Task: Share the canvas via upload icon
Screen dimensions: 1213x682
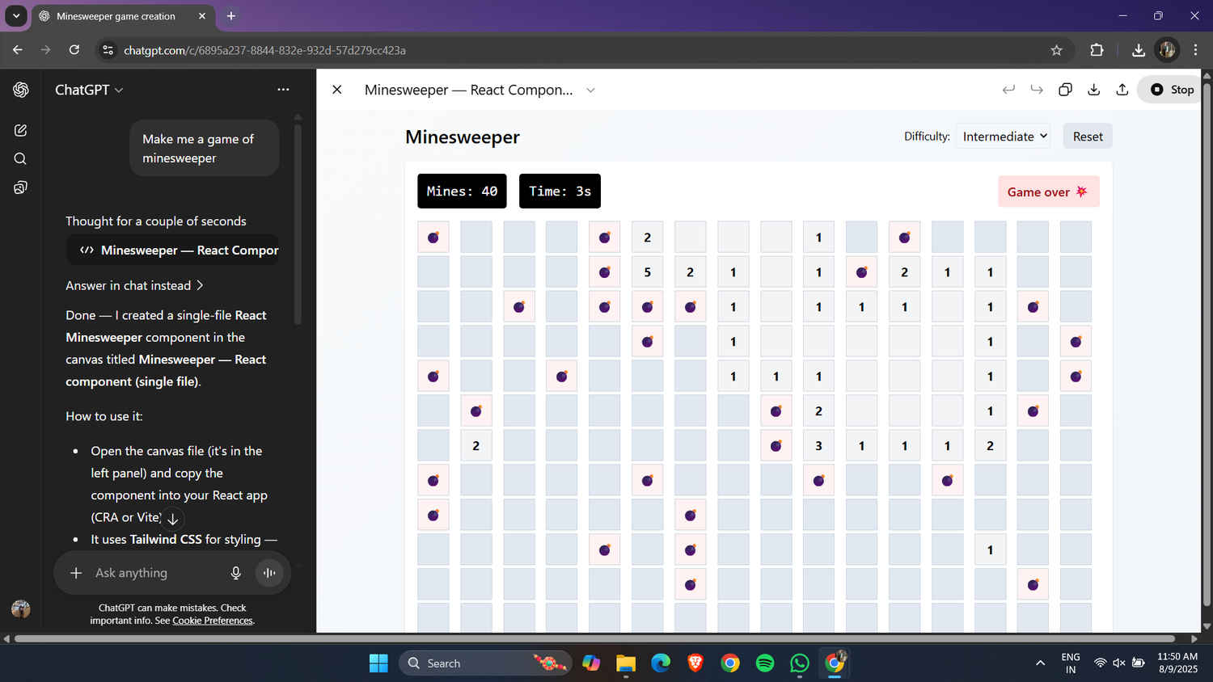Action: (x=1122, y=90)
